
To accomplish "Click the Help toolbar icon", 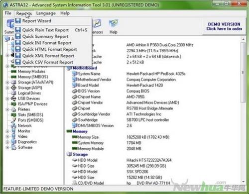I will click(x=114, y=26).
